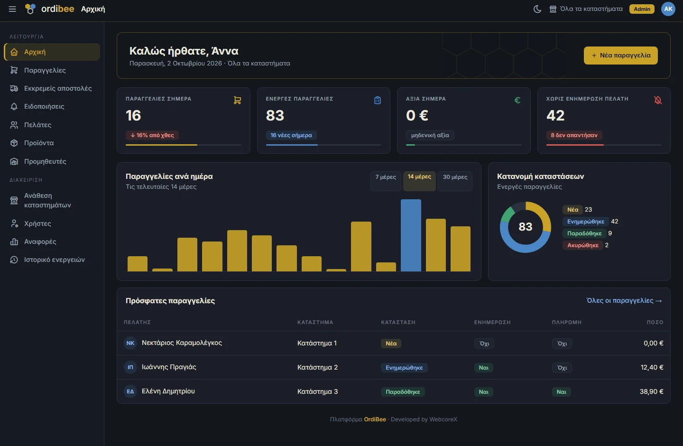Click the donut chart center showing 83
The height and width of the screenshot is (446, 683).
525,227
